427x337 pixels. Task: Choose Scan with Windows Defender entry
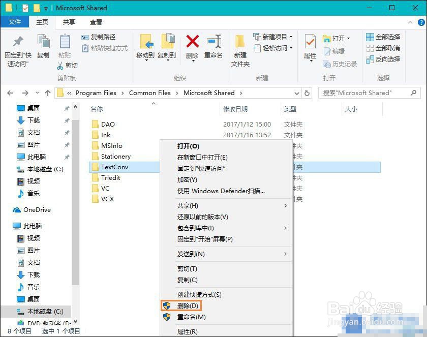(226, 191)
